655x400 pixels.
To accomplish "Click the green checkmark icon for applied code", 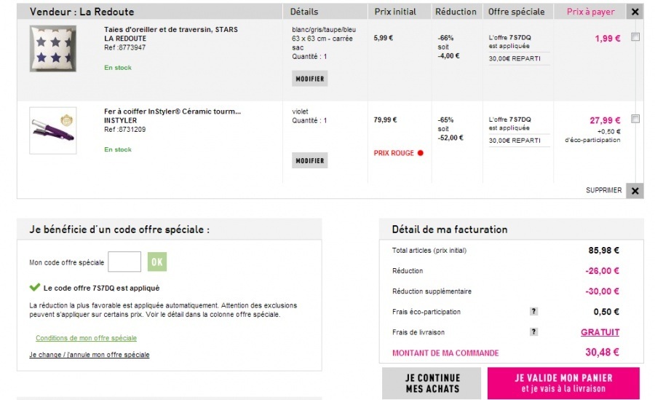I will click(x=34, y=288).
